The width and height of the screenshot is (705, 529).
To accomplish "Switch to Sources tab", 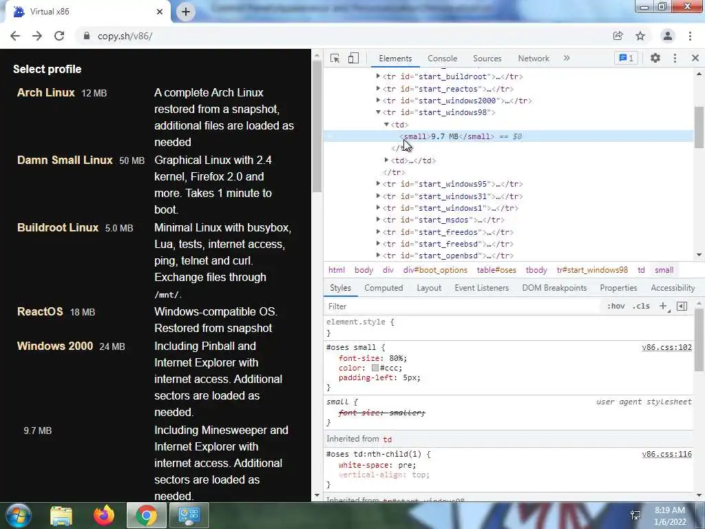I will tap(487, 59).
